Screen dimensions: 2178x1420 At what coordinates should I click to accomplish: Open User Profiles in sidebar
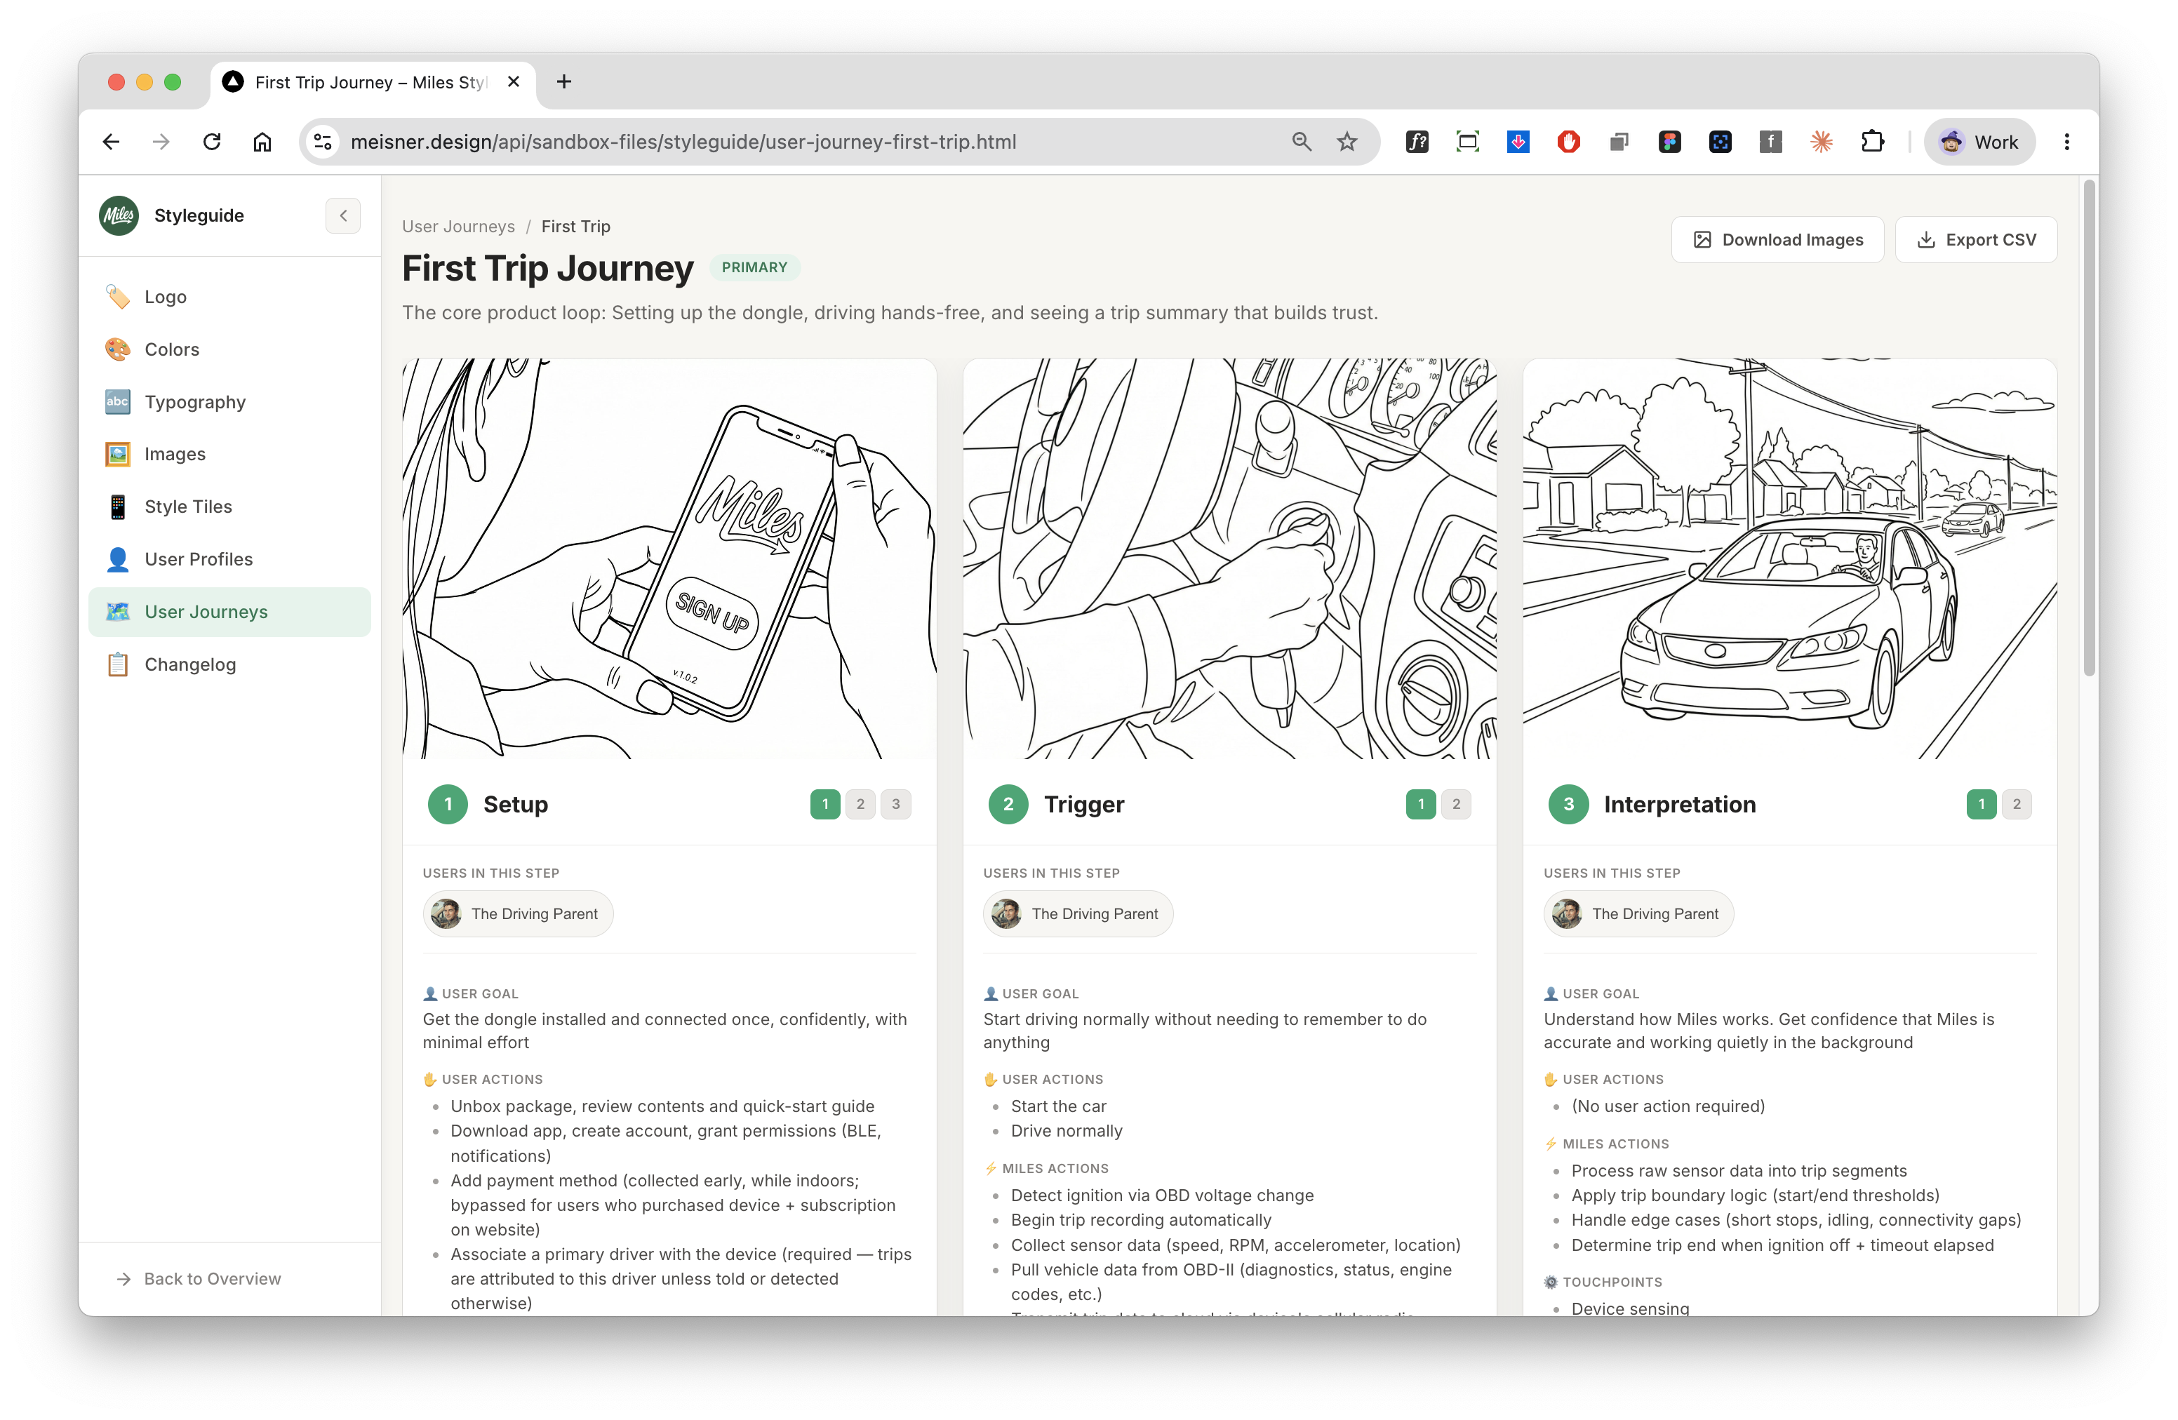coord(229,559)
